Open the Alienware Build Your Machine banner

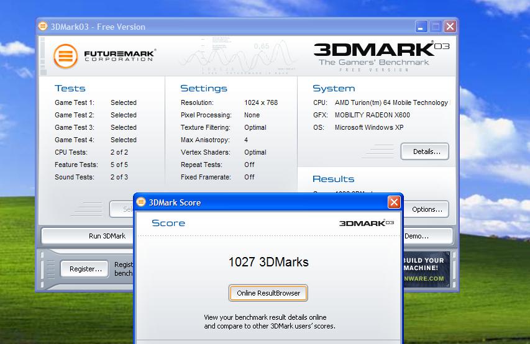[x=426, y=269]
